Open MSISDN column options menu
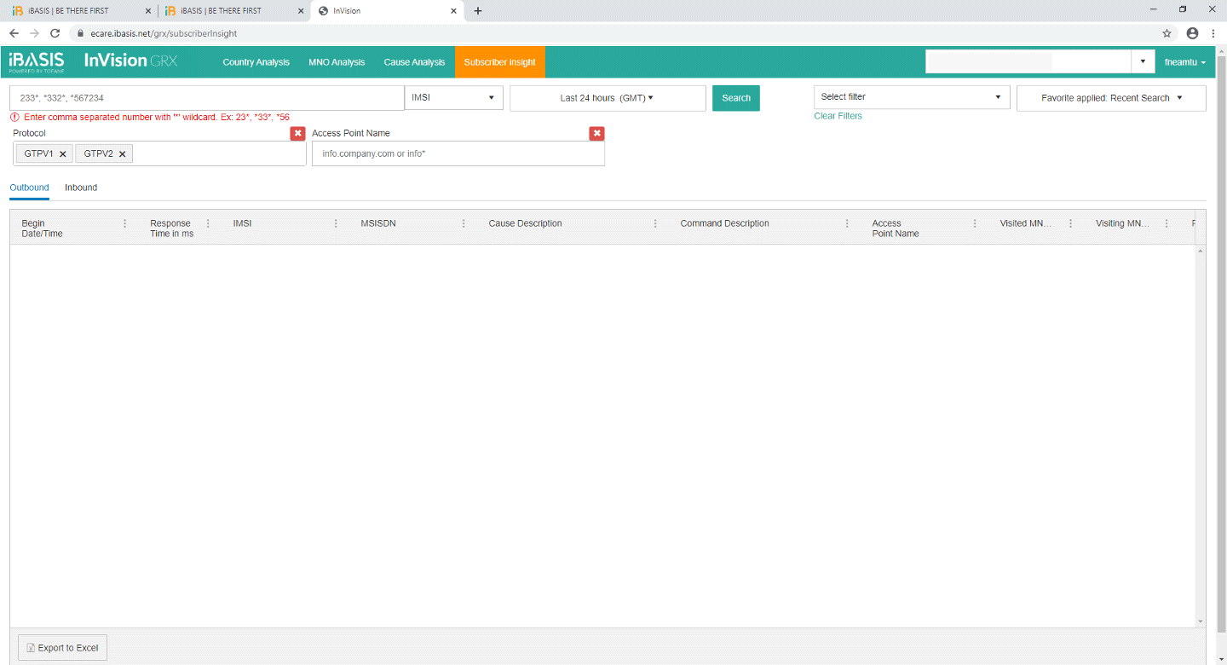This screenshot has width=1227, height=665. coord(464,223)
